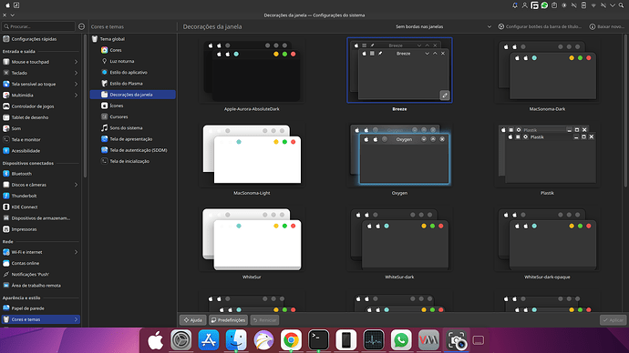Viewport: 629px width, 353px height.
Task: Click the Aplicar button
Action: (x=613, y=320)
